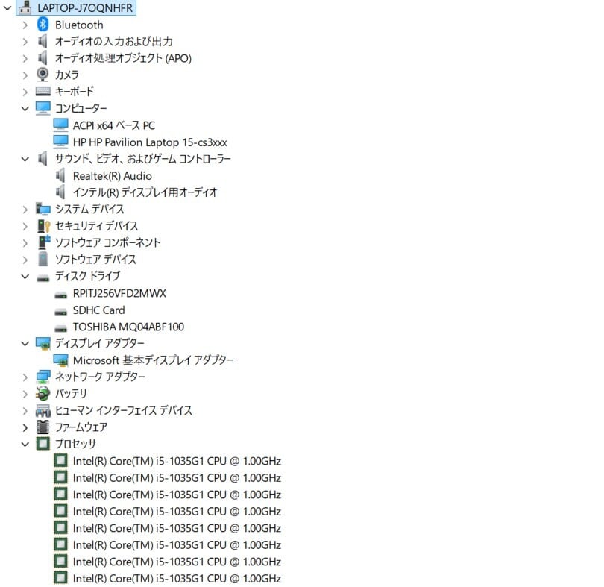Click the drive icon beside TOSHIBA MQ04ABF100

[60, 329]
